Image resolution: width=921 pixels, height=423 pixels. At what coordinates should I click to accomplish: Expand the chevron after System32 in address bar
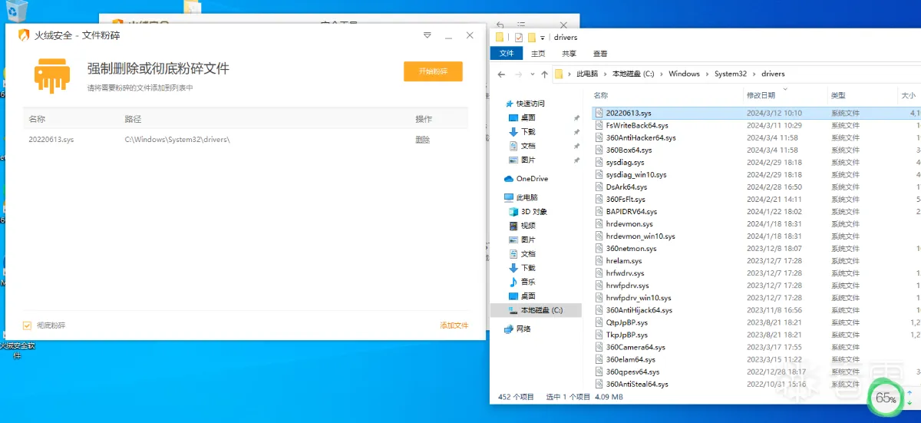click(754, 74)
